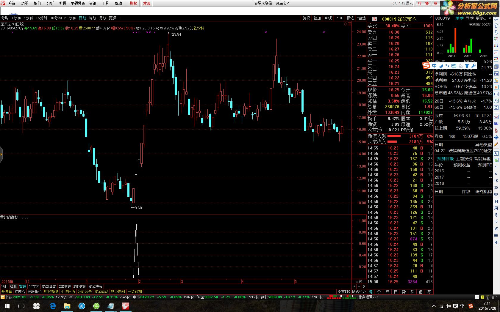Click the moon icon on Sogou input bar
The image size is (500, 312).
pos(441,66)
